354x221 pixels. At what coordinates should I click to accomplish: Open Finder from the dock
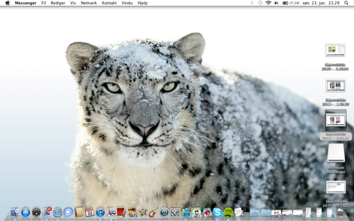15,213
